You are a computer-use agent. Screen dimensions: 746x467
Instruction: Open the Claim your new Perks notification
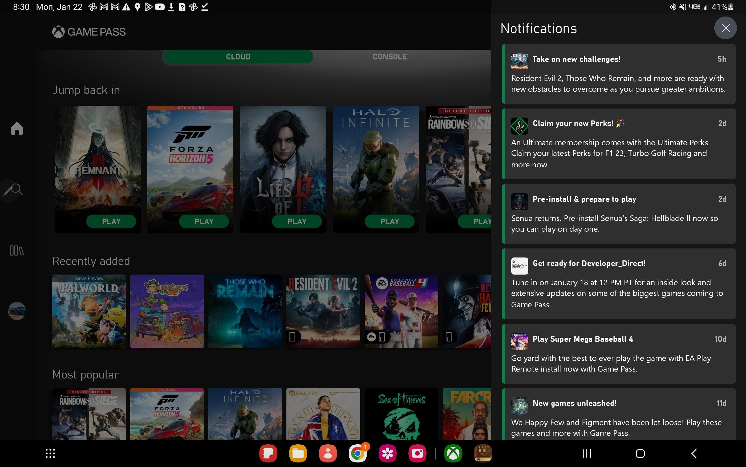pos(619,144)
